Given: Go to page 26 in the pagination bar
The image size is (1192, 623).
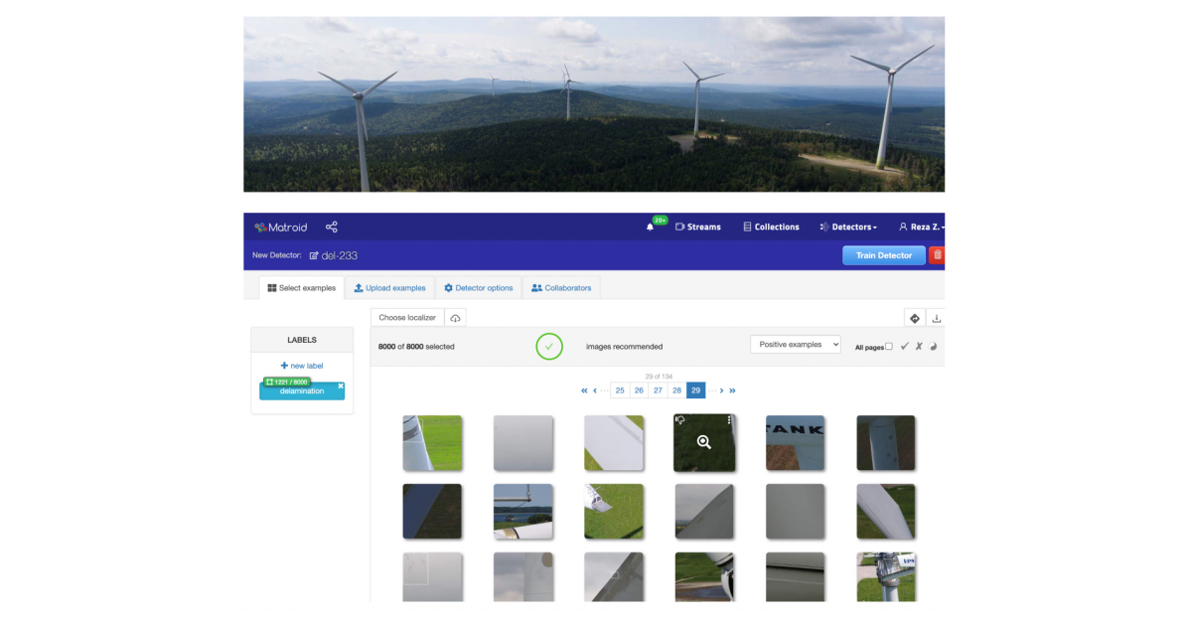Looking at the screenshot, I should coord(639,390).
